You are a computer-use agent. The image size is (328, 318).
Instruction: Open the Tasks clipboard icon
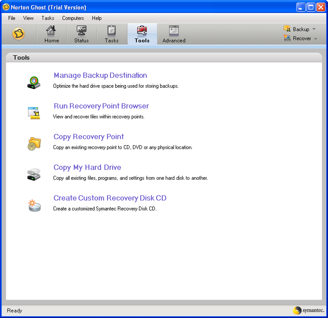click(x=112, y=30)
